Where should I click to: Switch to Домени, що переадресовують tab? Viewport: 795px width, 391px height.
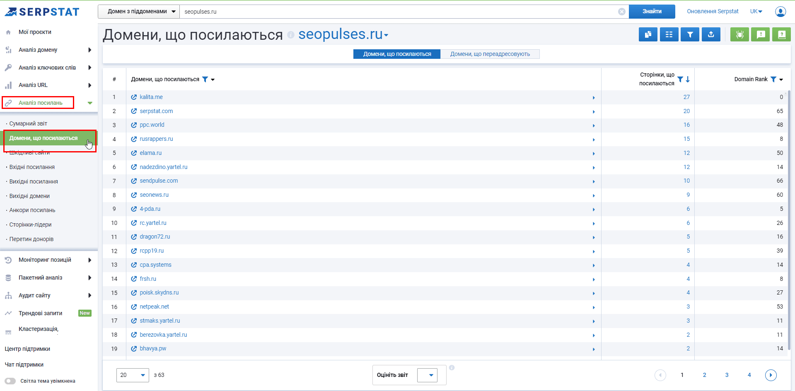tap(490, 54)
